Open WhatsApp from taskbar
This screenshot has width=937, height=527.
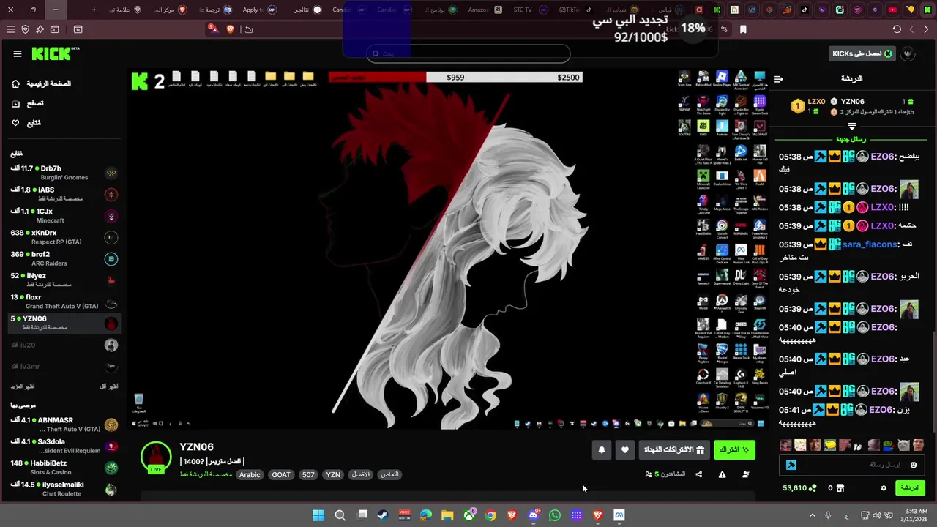(x=555, y=515)
